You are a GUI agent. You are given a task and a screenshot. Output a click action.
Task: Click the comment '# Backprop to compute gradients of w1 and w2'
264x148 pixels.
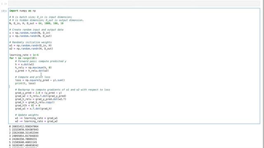(x=62, y=90)
